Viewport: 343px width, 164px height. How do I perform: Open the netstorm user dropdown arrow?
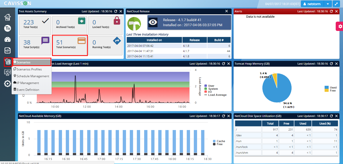(328, 4)
